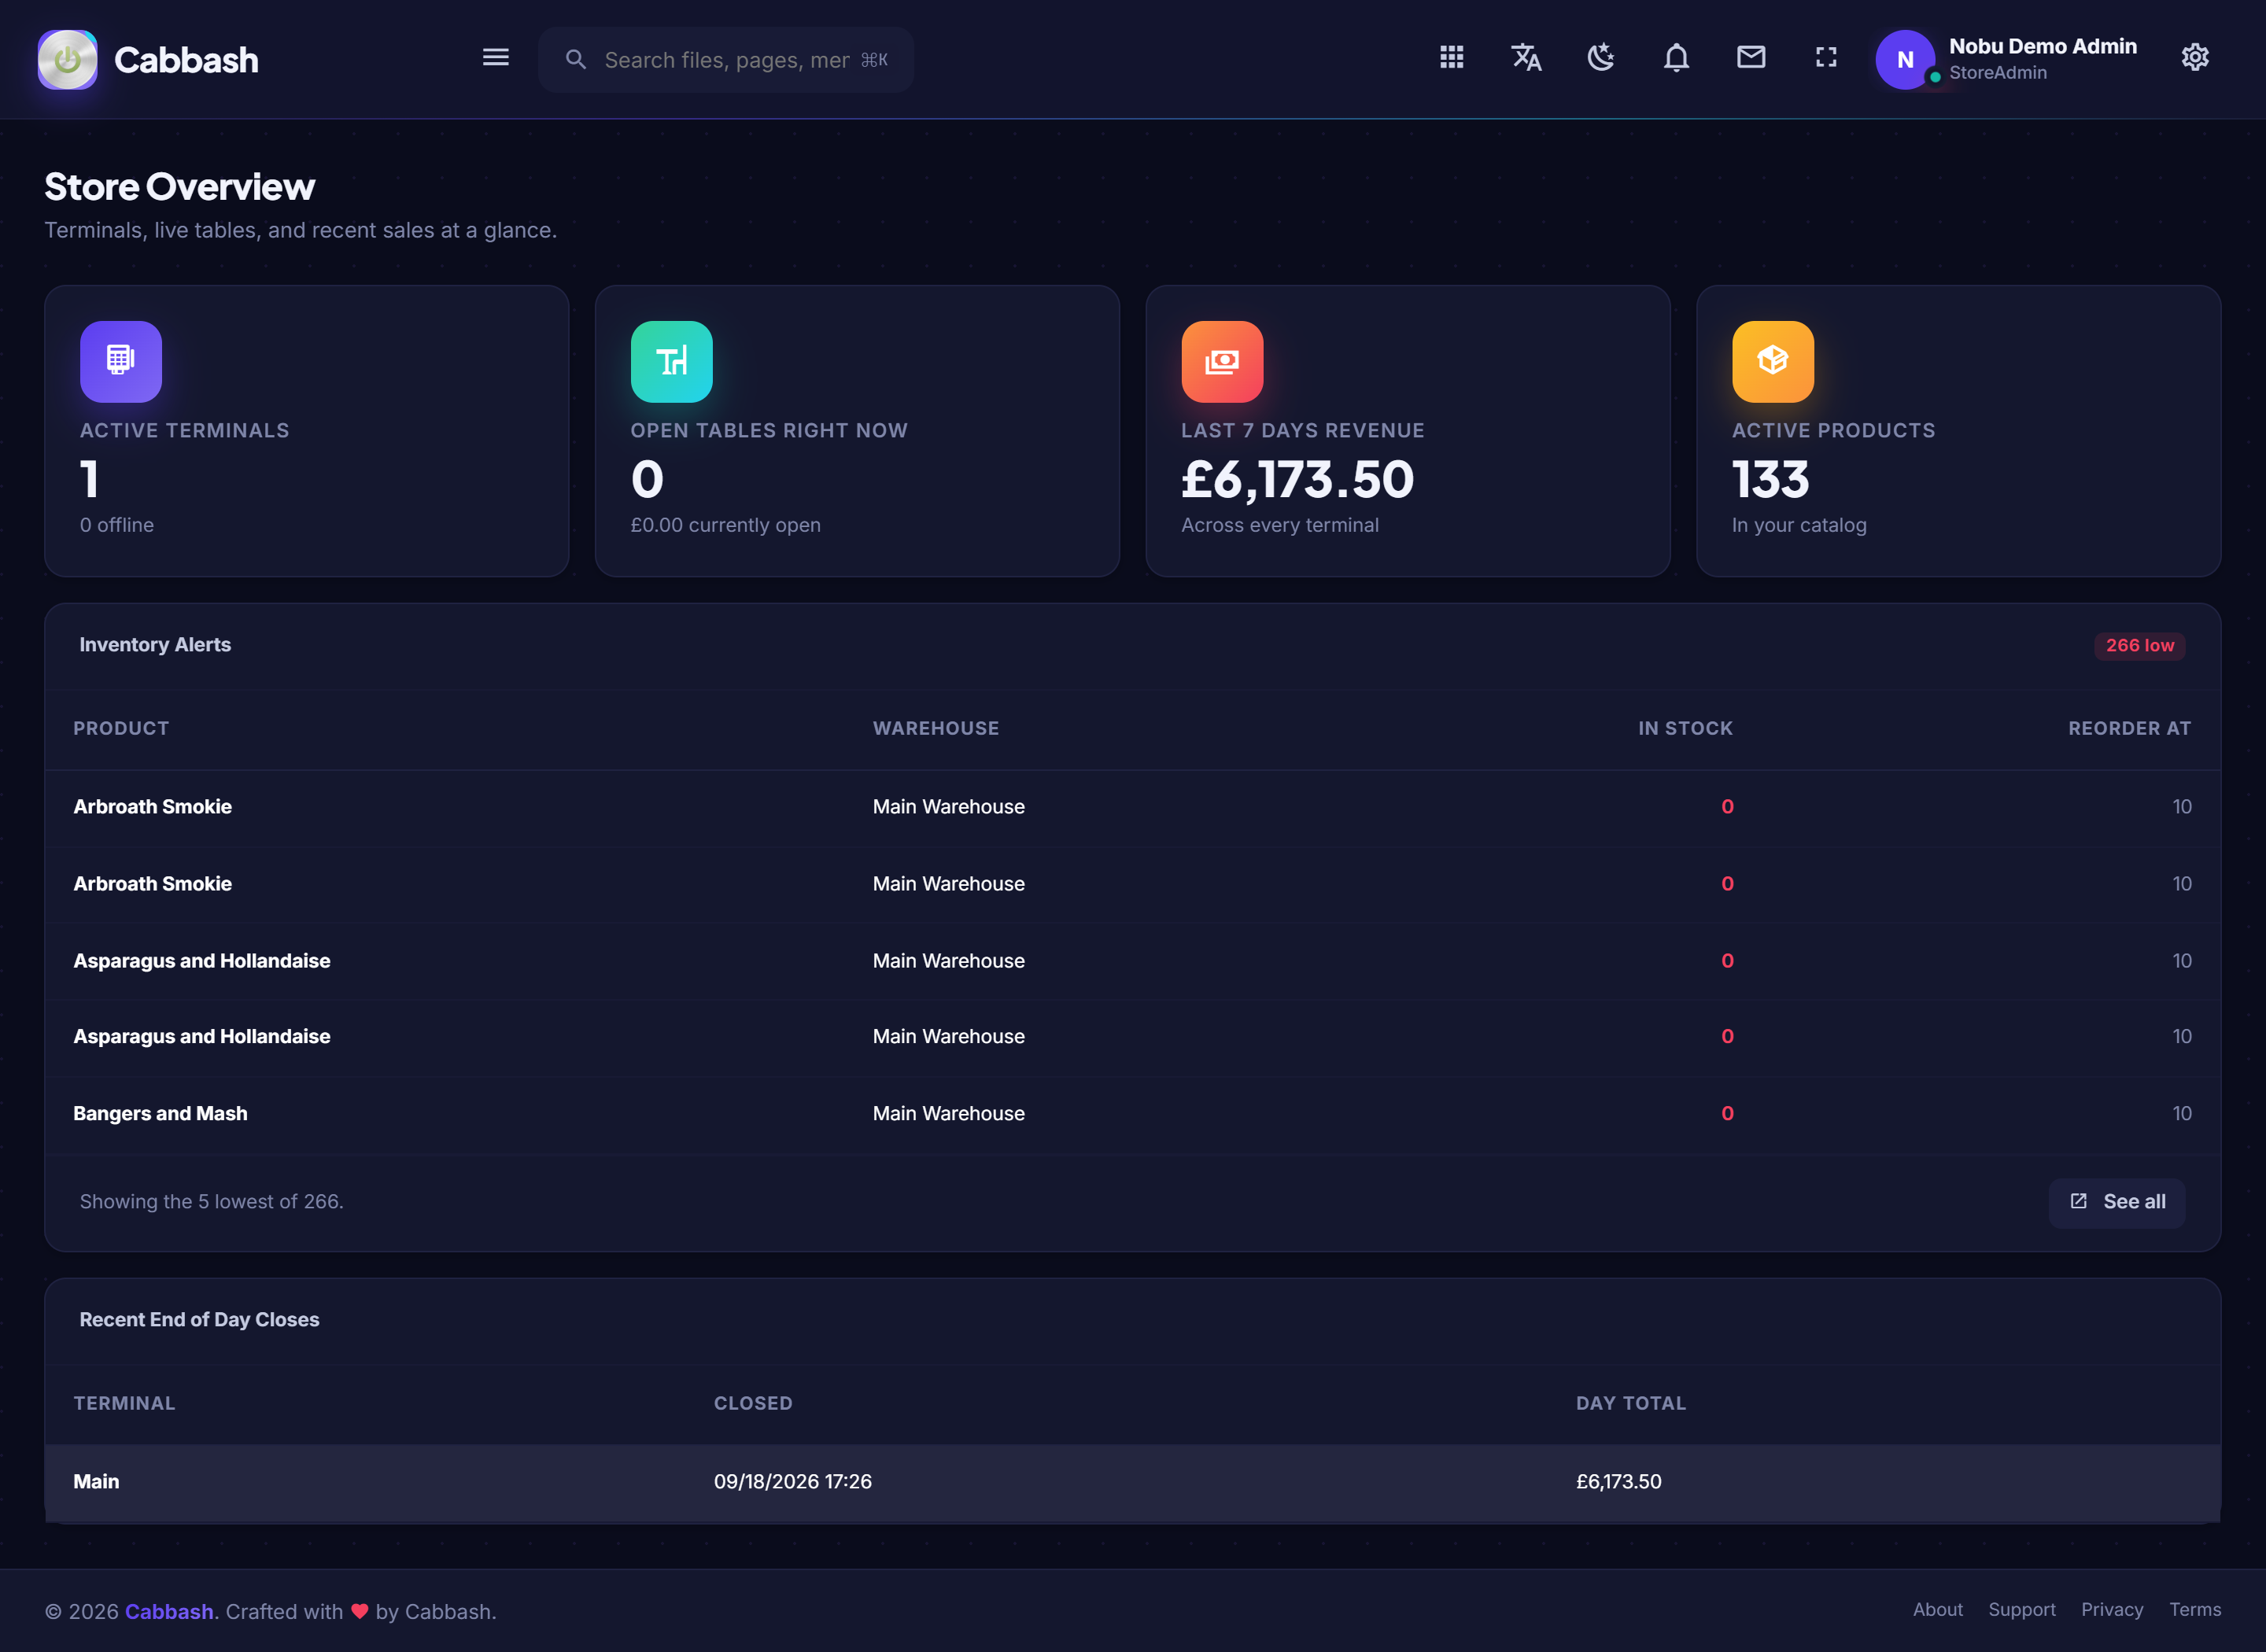Click Recent End of Day Closes heading

(x=199, y=1320)
